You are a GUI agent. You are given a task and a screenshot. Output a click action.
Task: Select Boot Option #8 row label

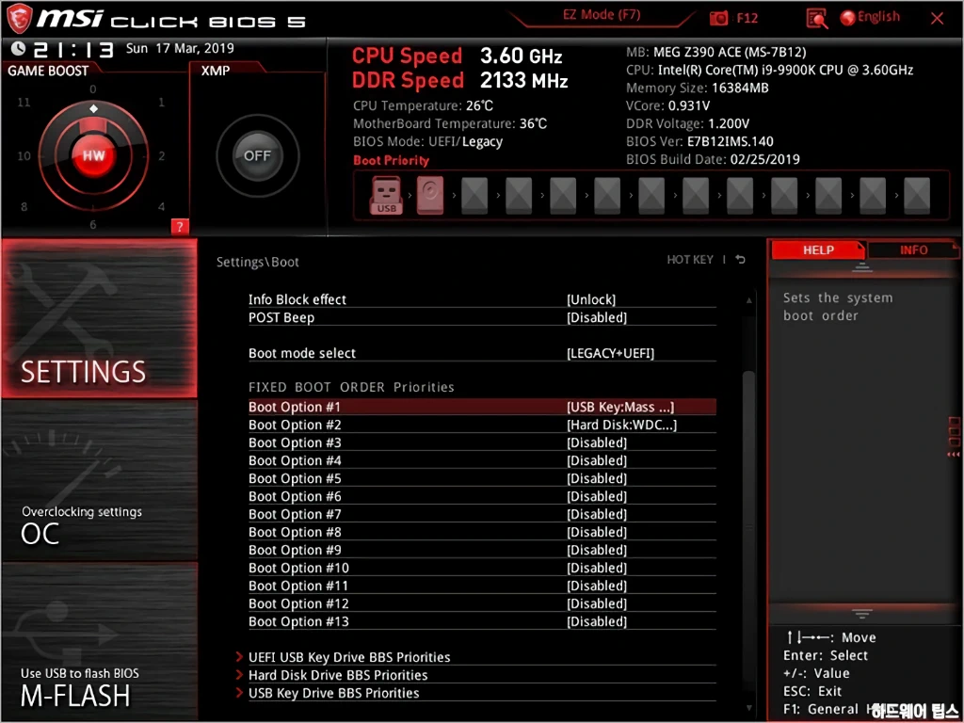295,532
